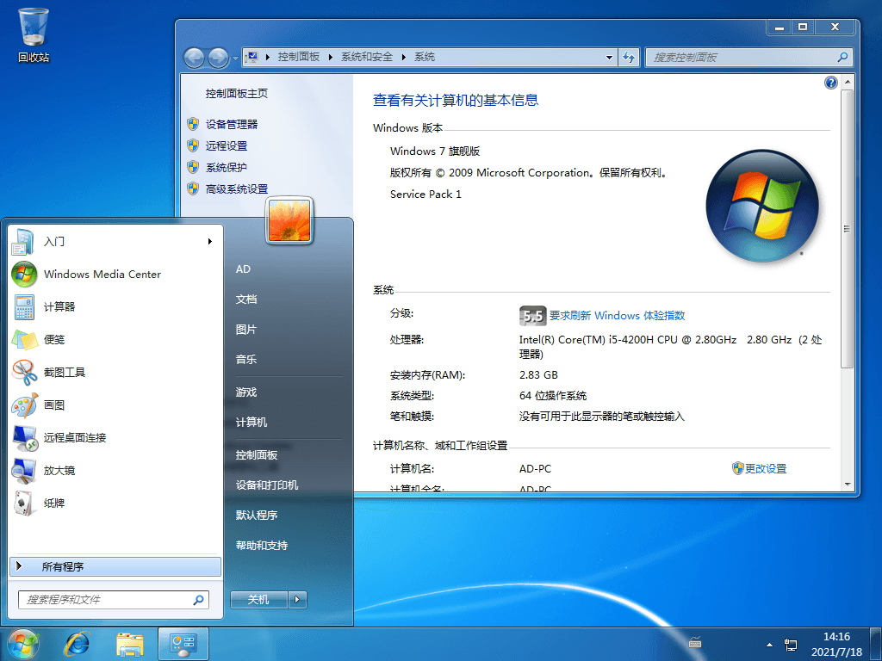Image resolution: width=882 pixels, height=661 pixels.
Task: Open Default Programs (默认程序)
Action: (257, 515)
